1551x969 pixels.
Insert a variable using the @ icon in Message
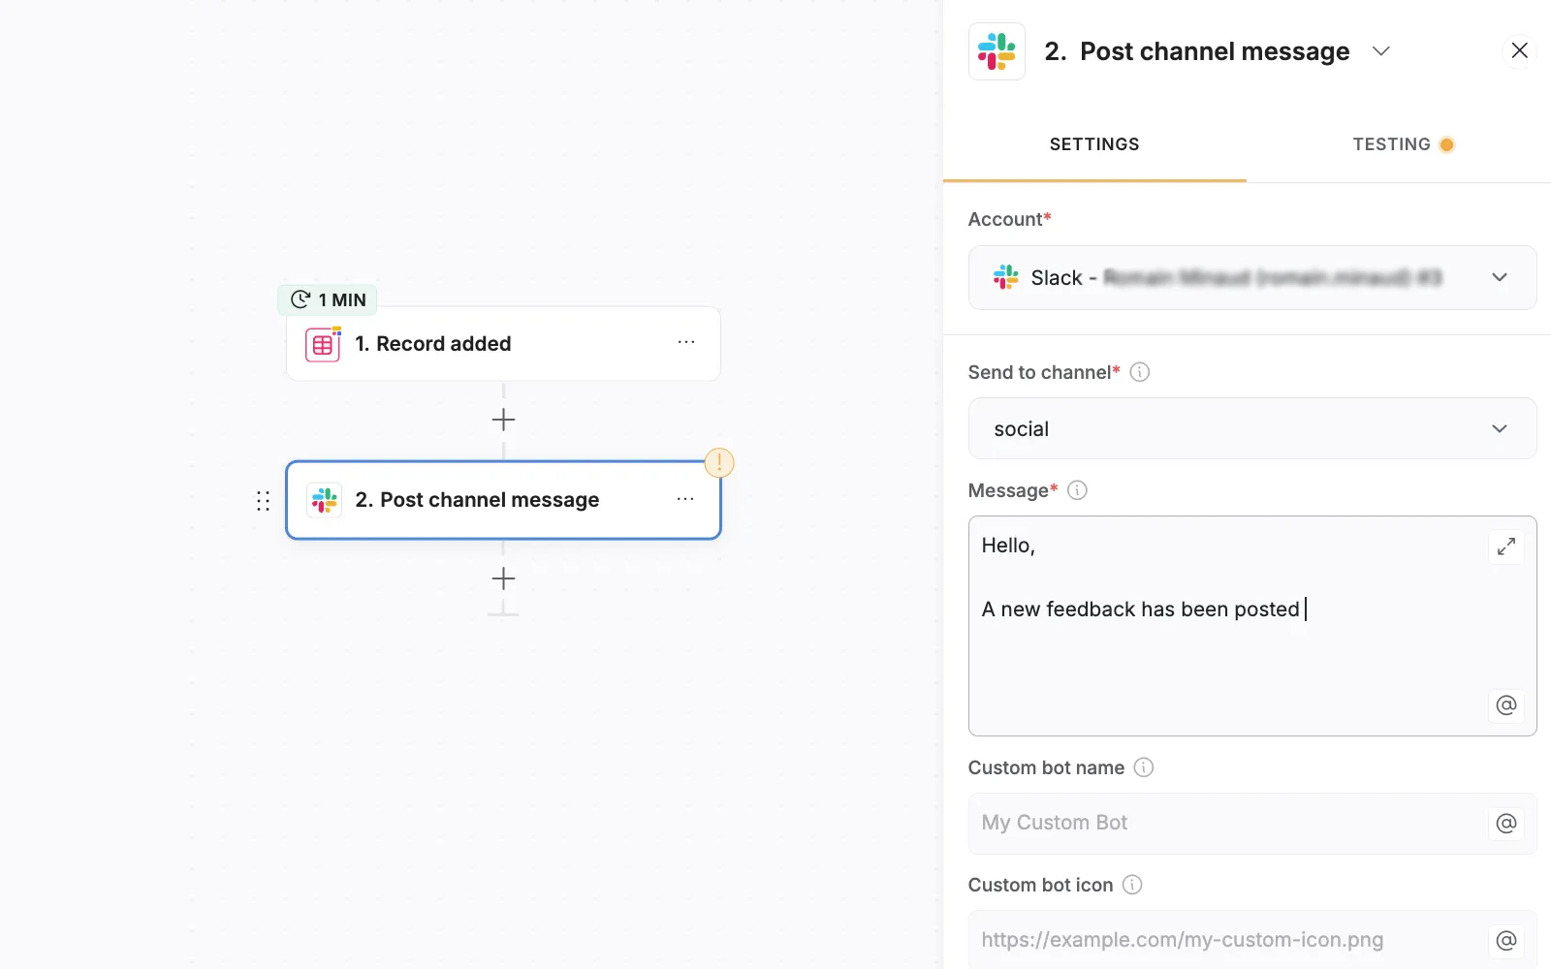coord(1504,705)
